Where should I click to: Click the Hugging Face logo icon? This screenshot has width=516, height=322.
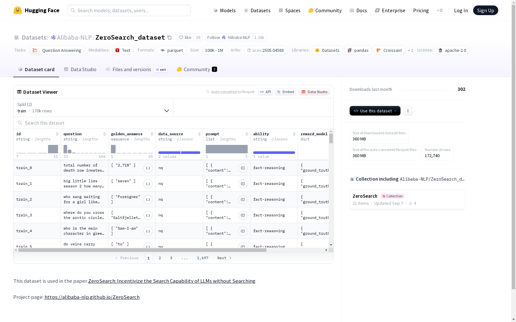(x=18, y=10)
